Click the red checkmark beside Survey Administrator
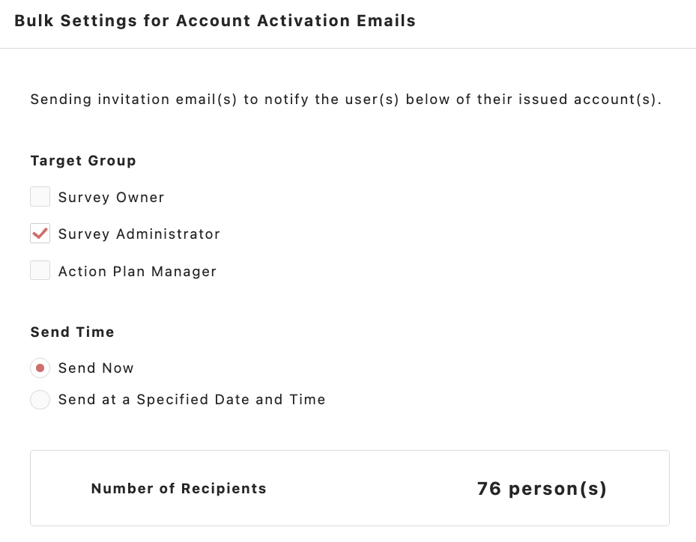This screenshot has height=542, width=696. 40,234
